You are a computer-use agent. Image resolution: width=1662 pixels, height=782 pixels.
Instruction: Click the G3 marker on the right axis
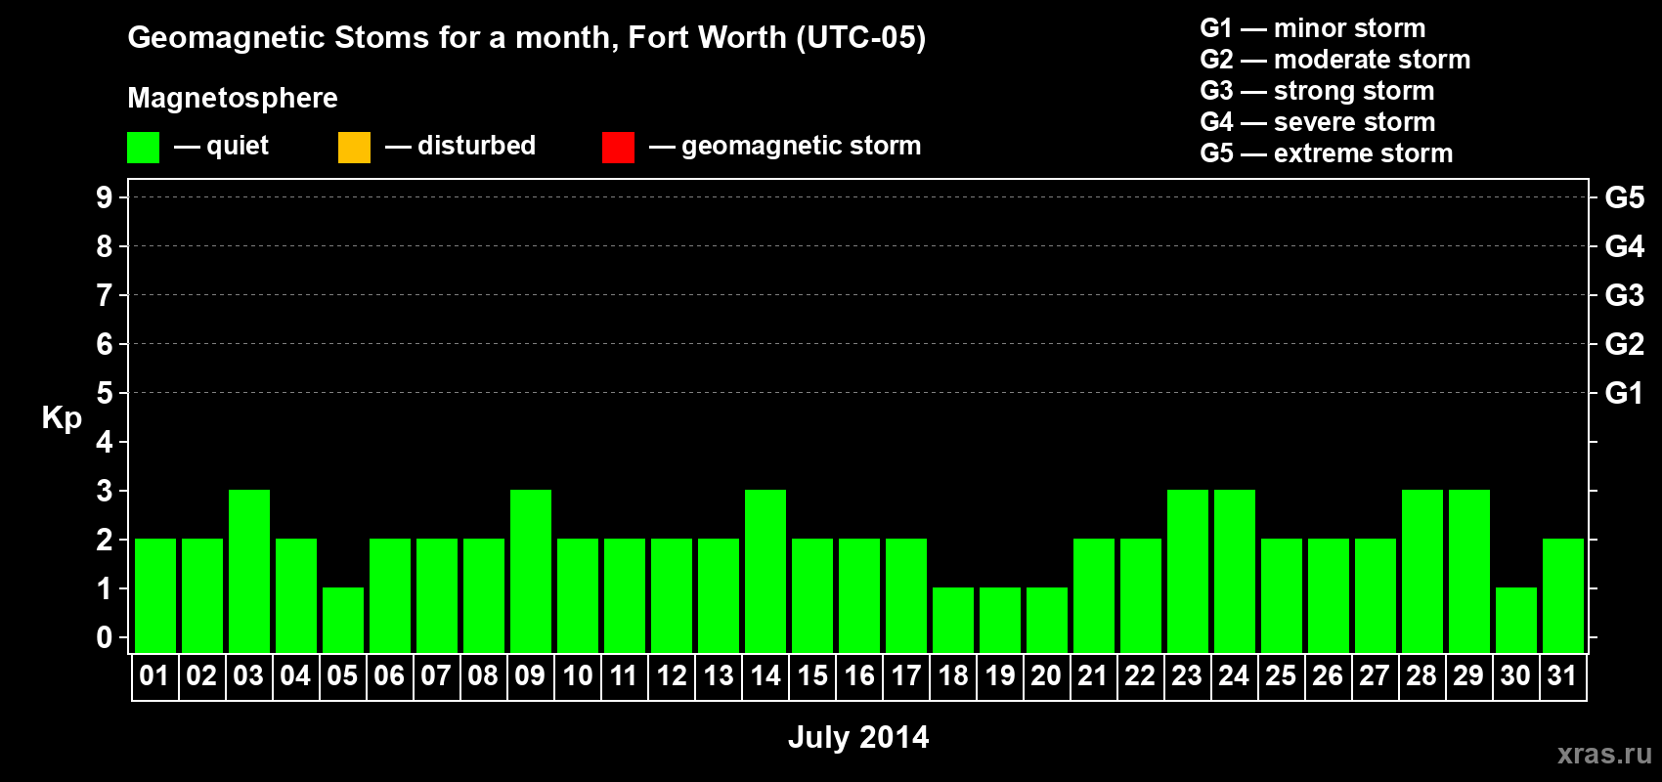point(1625,295)
